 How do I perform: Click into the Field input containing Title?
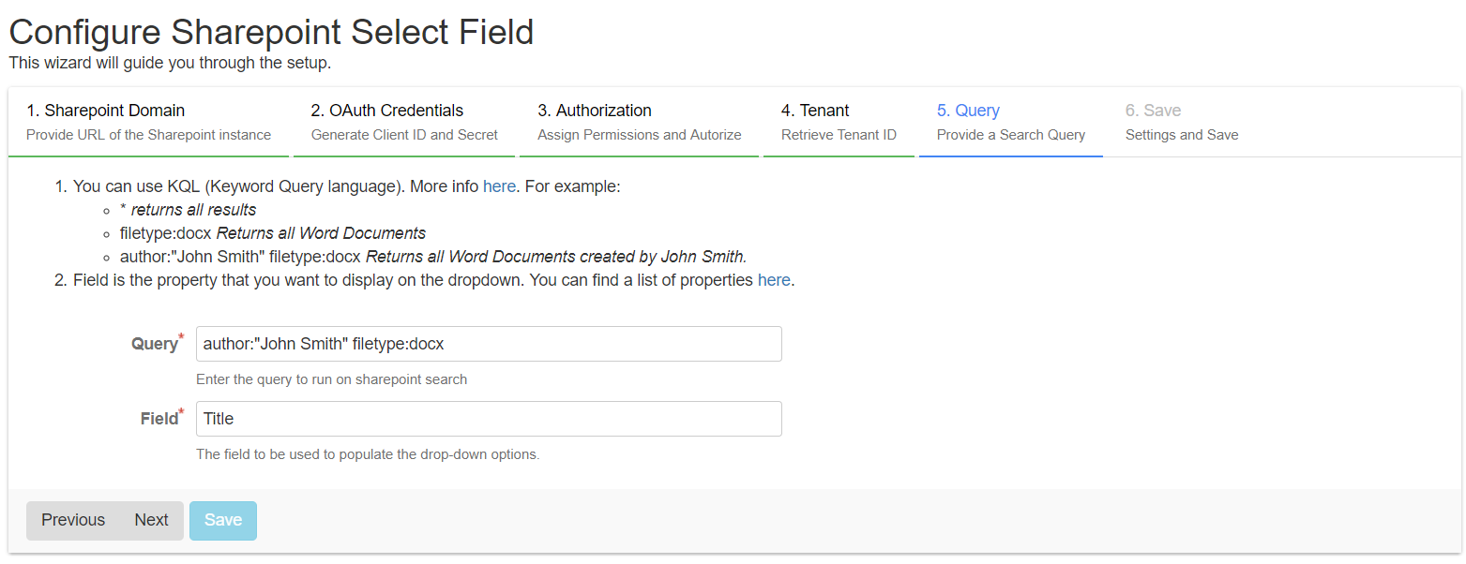(x=489, y=419)
